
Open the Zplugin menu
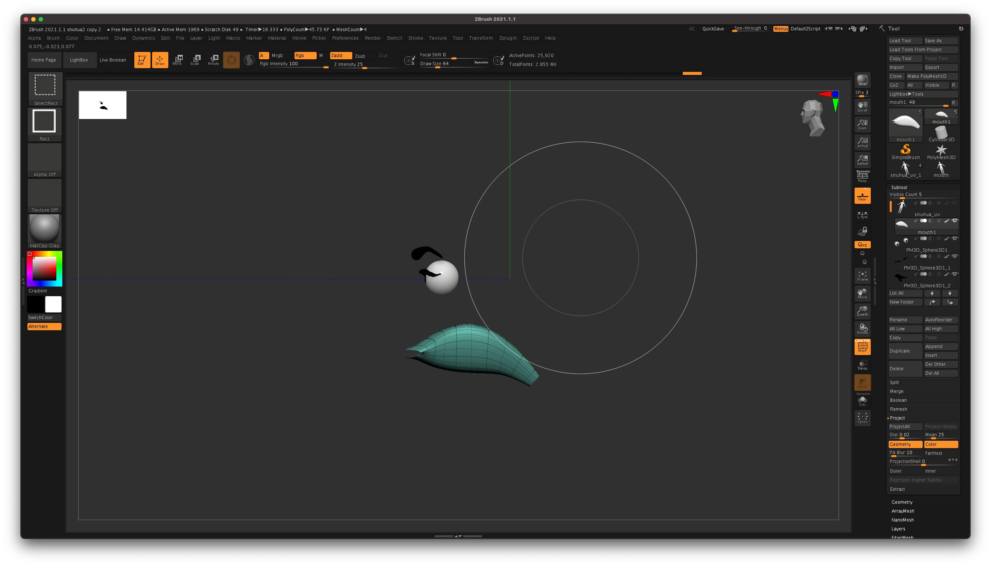[x=508, y=38]
